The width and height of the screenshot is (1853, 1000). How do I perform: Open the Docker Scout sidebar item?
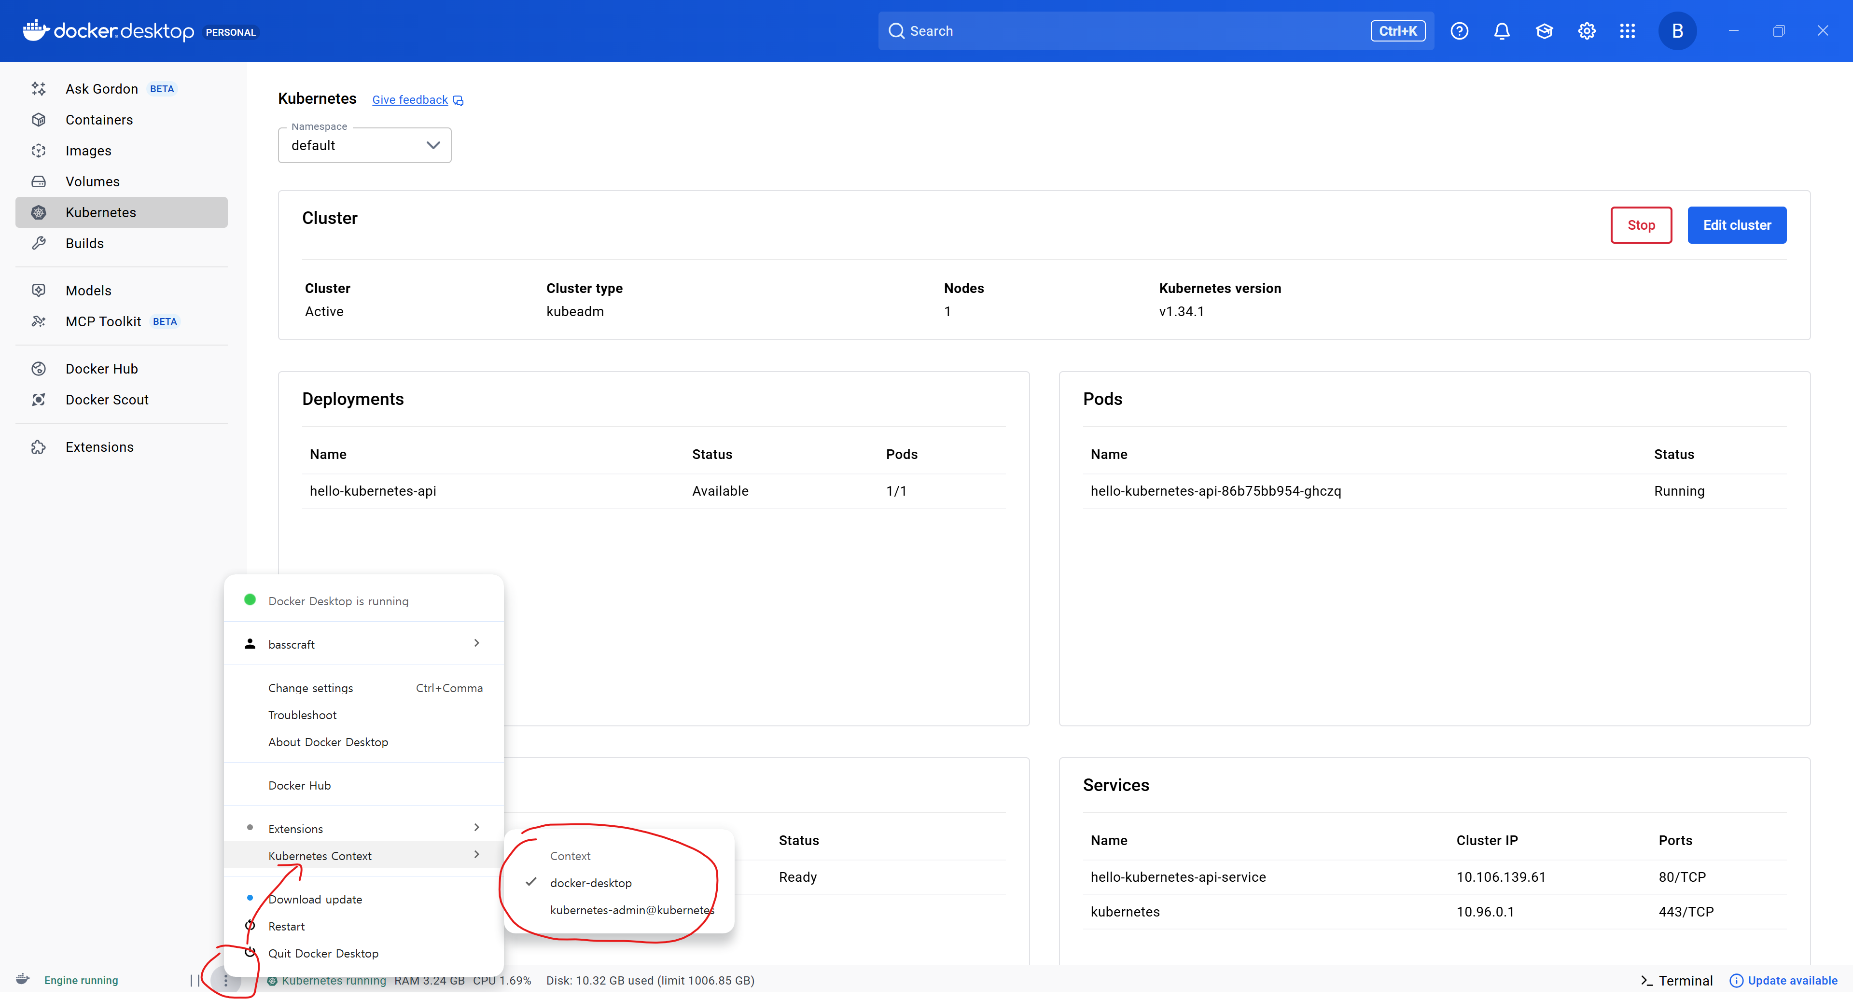[x=107, y=399]
